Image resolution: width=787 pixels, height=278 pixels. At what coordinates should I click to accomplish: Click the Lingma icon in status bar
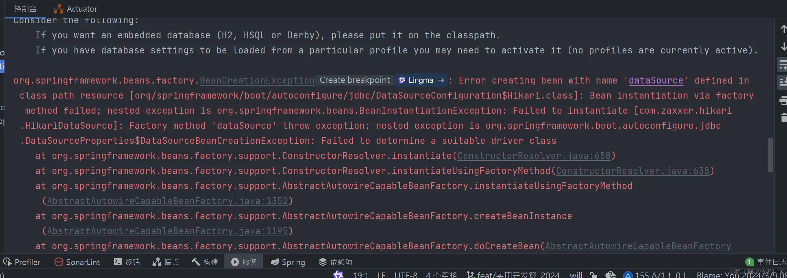(x=338, y=275)
